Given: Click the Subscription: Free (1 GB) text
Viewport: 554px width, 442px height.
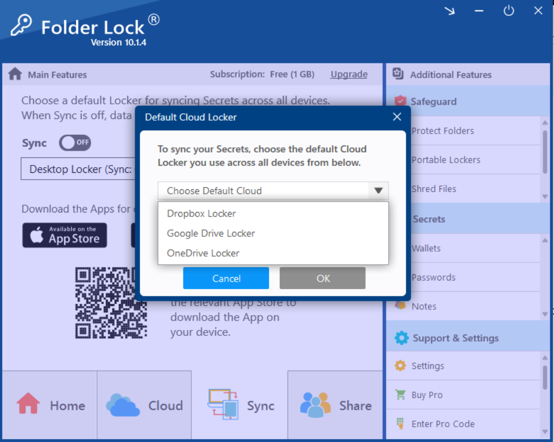Looking at the screenshot, I should click(x=262, y=74).
